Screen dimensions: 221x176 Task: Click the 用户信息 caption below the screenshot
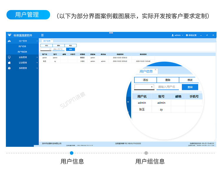[x=72, y=161]
